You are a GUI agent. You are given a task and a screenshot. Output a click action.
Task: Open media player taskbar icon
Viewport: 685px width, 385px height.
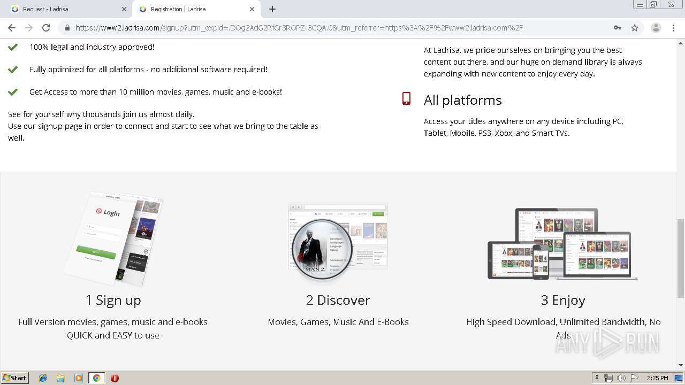click(79, 378)
